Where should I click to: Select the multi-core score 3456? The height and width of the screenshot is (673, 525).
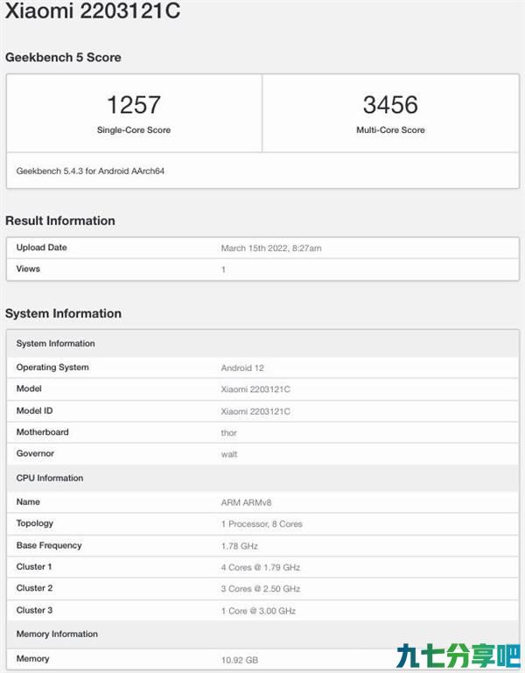point(390,105)
